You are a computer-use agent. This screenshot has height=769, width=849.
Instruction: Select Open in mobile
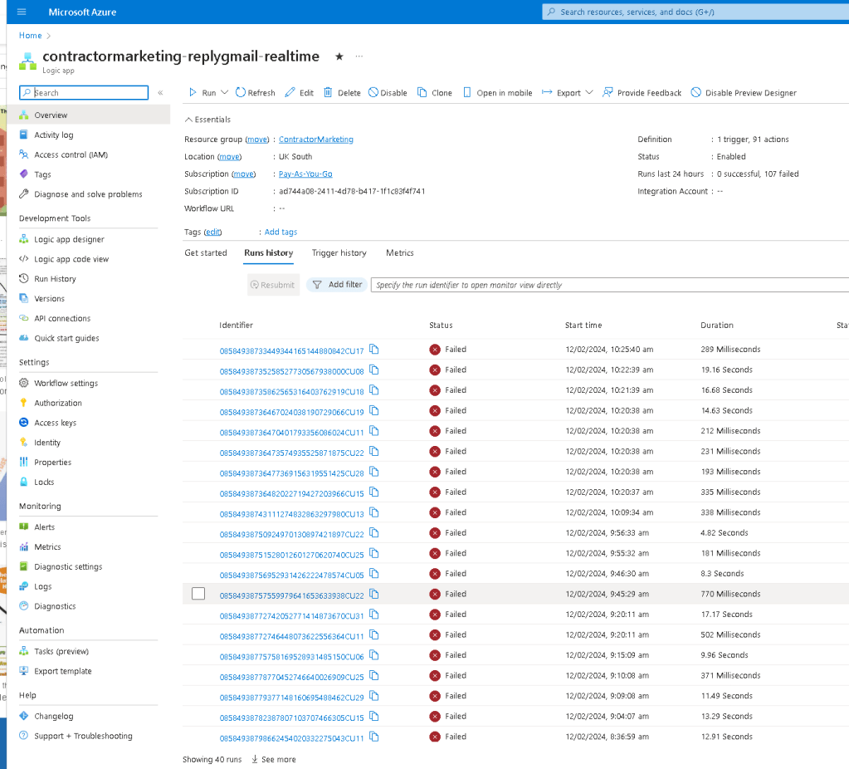[x=498, y=93]
